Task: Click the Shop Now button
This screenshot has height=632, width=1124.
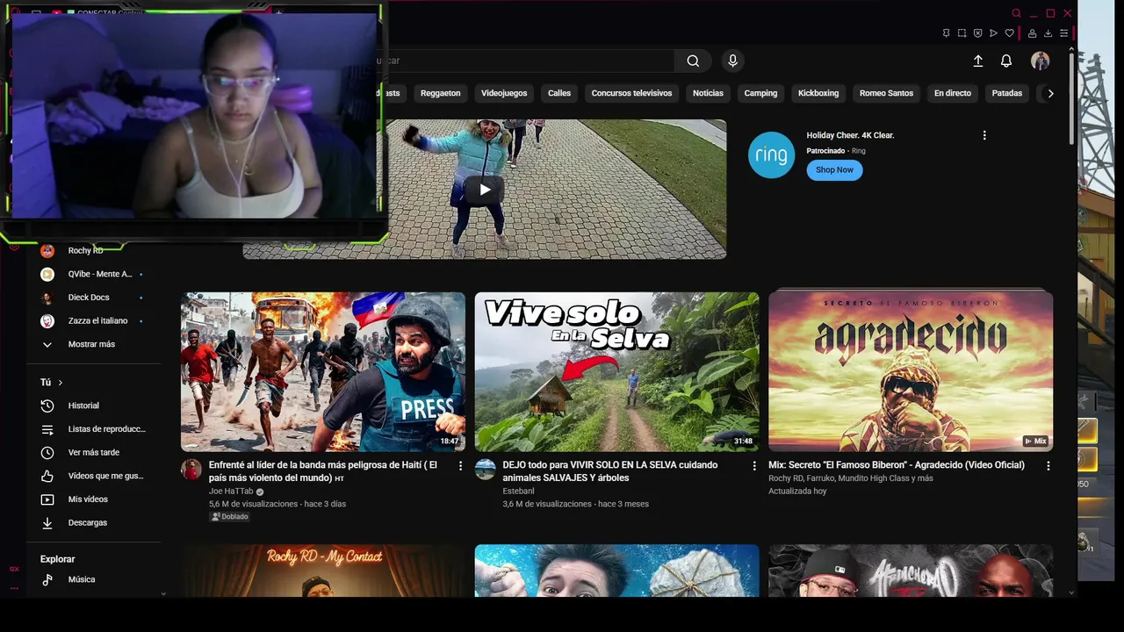Action: tap(834, 170)
